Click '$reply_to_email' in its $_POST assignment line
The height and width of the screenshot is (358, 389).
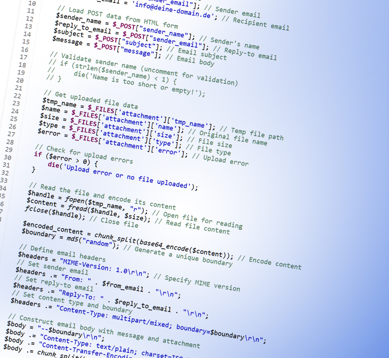click(83, 27)
